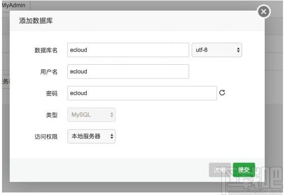The width and height of the screenshot is (284, 195).
Task: Open the MySQL type dropdown
Action: point(91,114)
